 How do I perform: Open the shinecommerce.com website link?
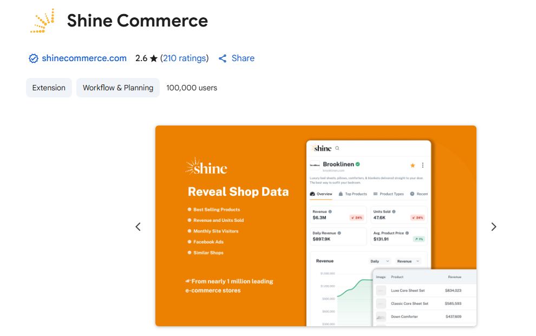pos(84,58)
